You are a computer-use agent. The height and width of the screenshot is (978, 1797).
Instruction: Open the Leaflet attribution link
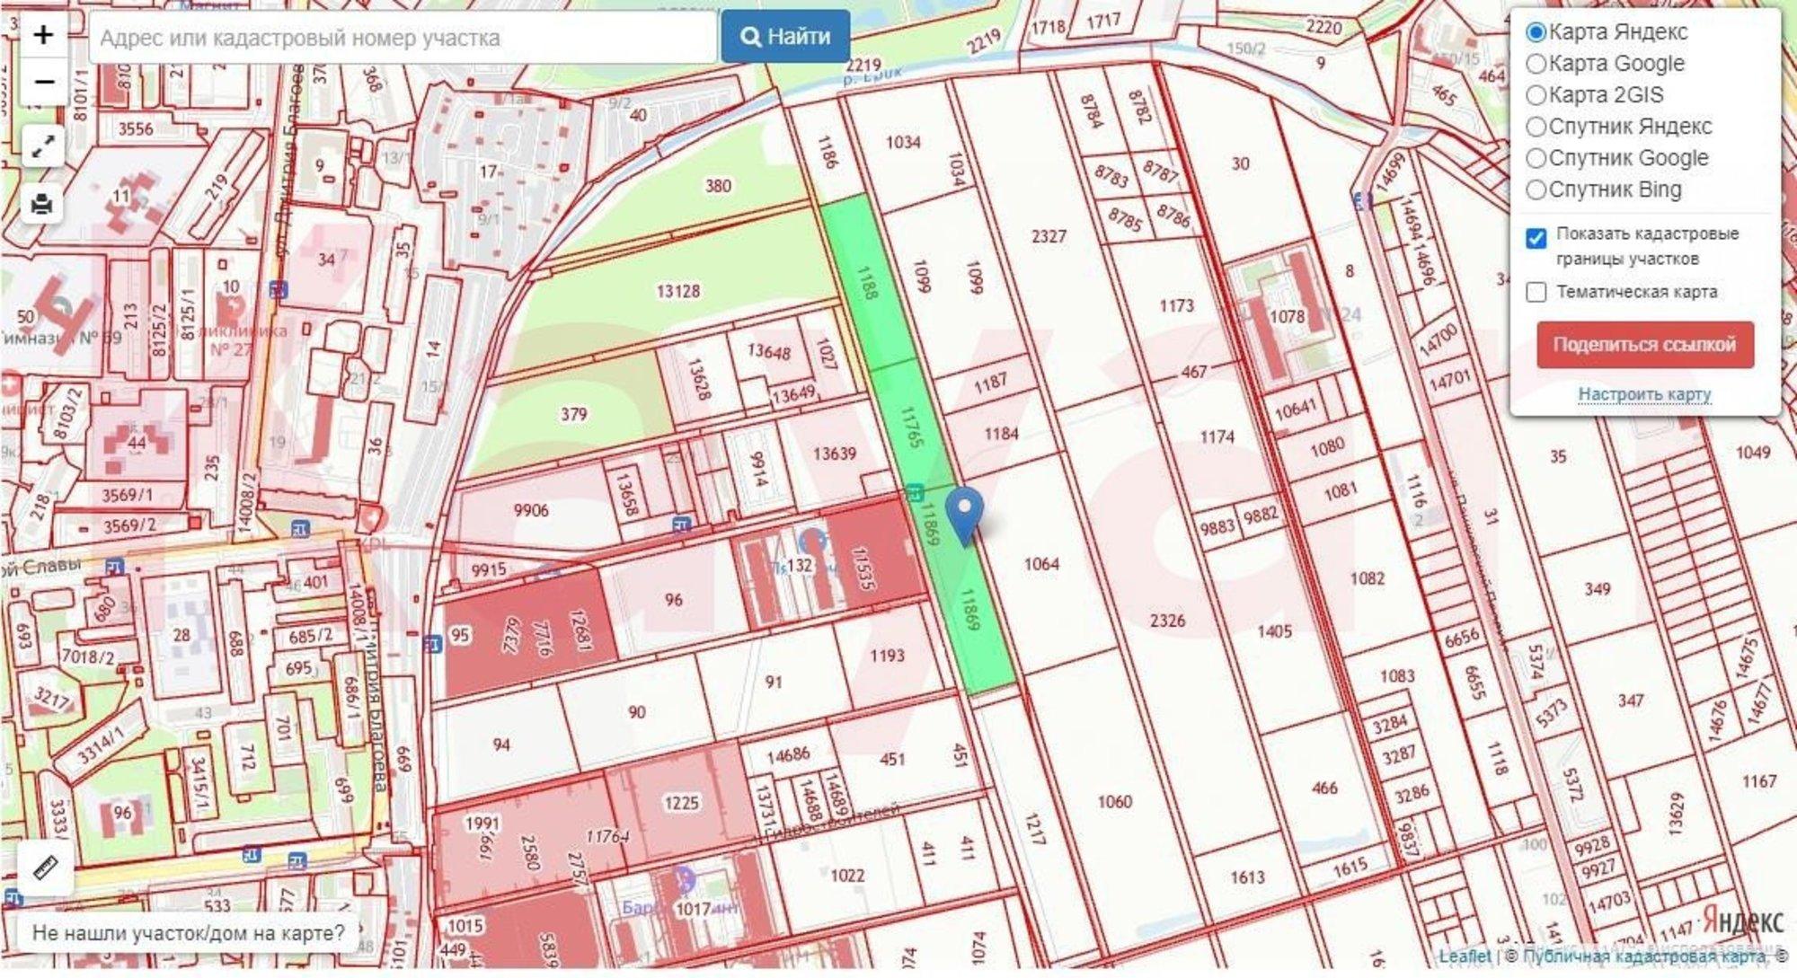tap(1464, 956)
